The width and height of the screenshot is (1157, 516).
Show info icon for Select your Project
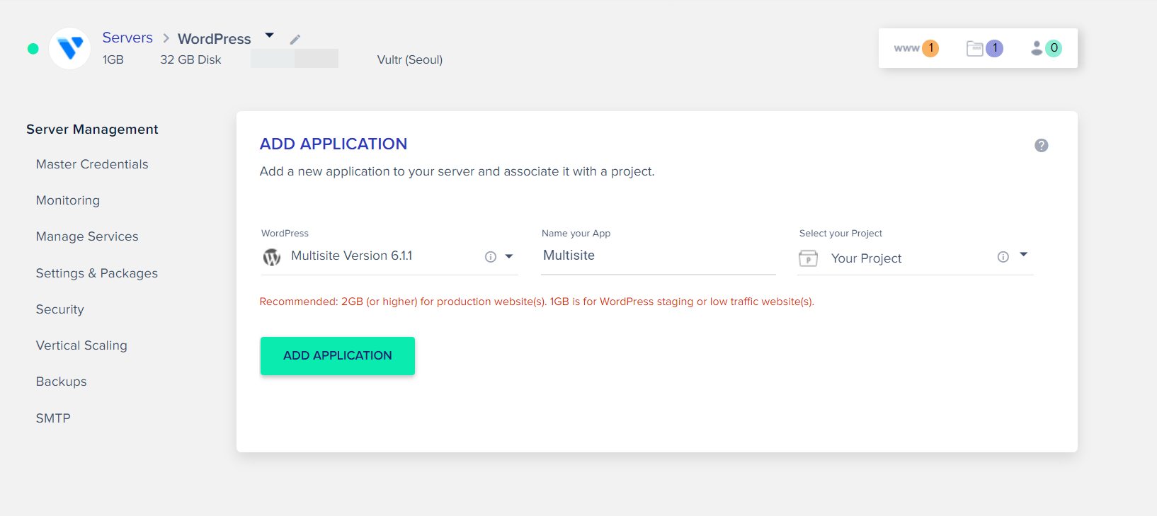(x=1003, y=257)
